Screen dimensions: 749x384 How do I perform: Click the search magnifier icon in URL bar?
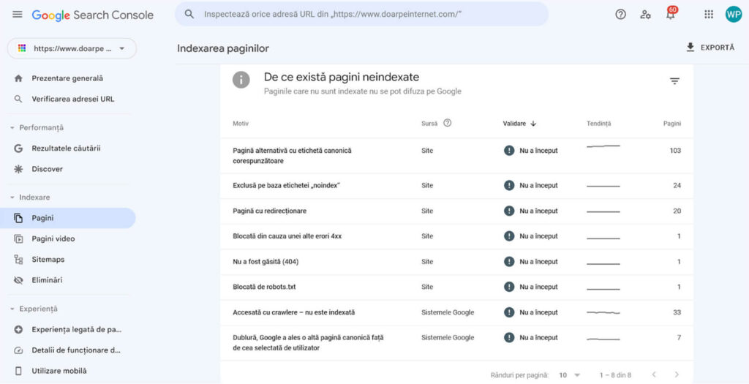[x=189, y=15]
